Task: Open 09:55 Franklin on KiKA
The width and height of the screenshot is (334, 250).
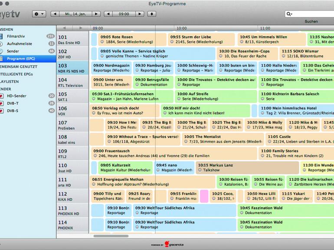Action: tap(183, 196)
